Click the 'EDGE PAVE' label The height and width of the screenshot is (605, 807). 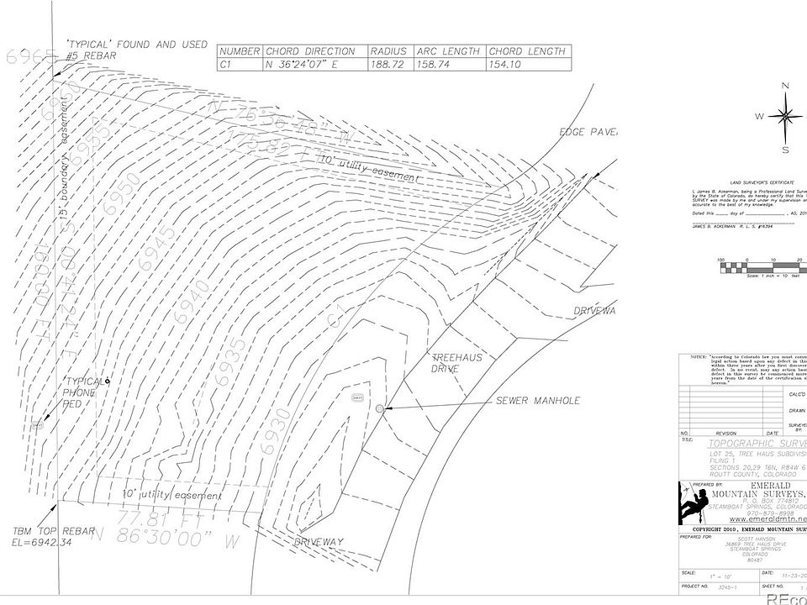pos(588,132)
